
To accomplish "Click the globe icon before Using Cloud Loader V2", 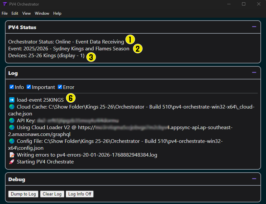I will pos(12,127).
